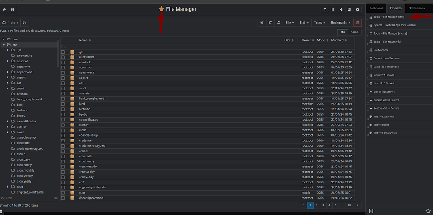The image size is (433, 215).
Task: Go to page 2 of listing
Action: [x=317, y=205]
